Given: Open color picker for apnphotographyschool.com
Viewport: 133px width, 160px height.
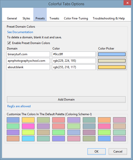Looking at the screenshot, I should click(112, 61).
